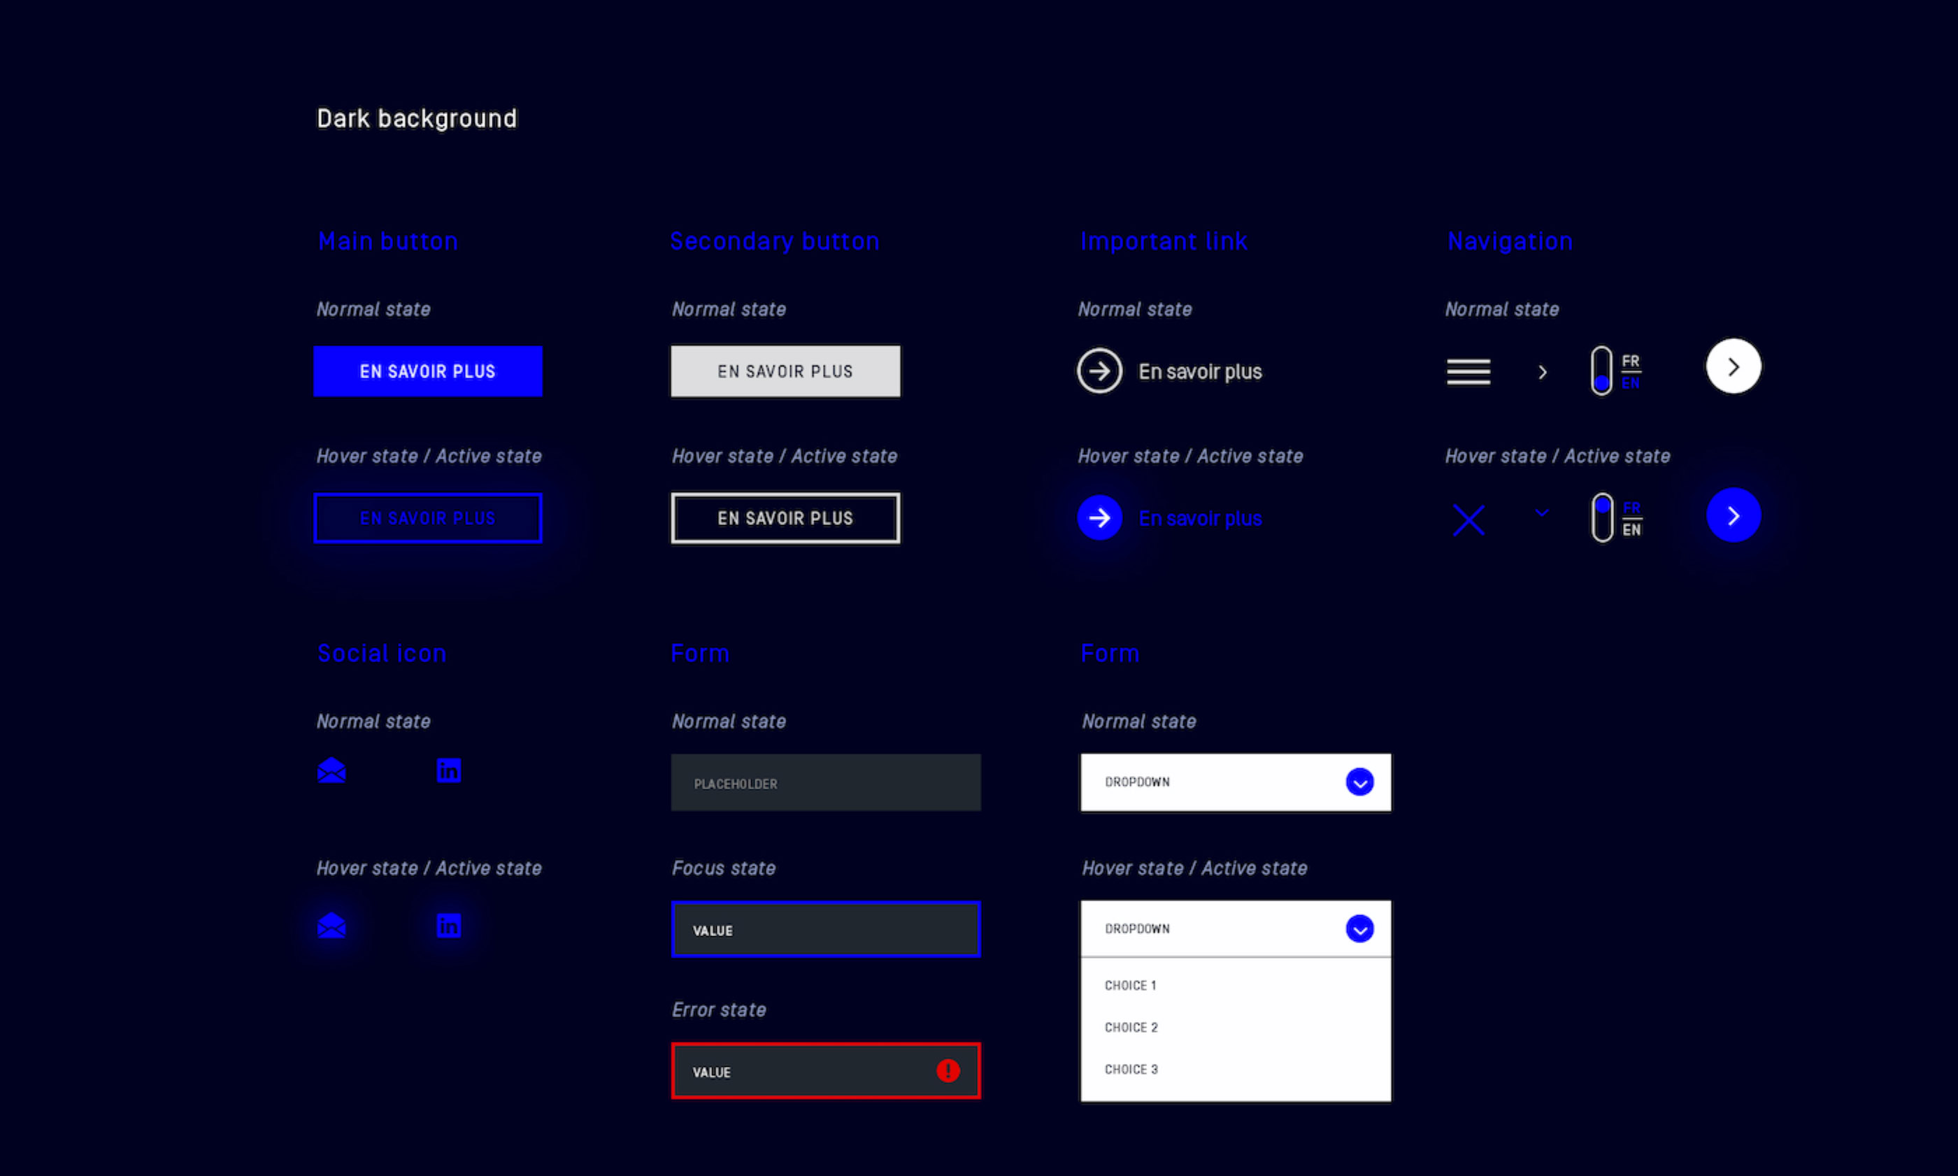Click the Error state label
Screen dimensions: 1958x1176
tap(719, 1010)
